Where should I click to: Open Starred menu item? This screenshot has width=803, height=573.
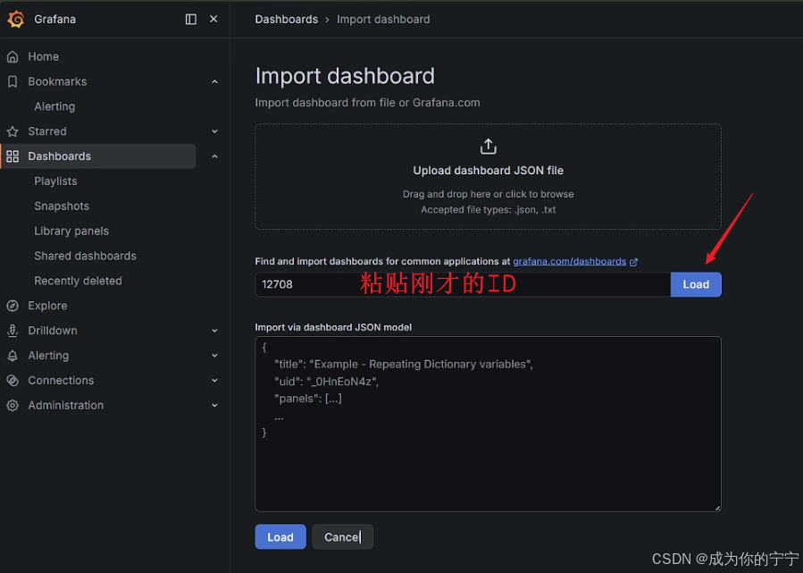(x=47, y=131)
